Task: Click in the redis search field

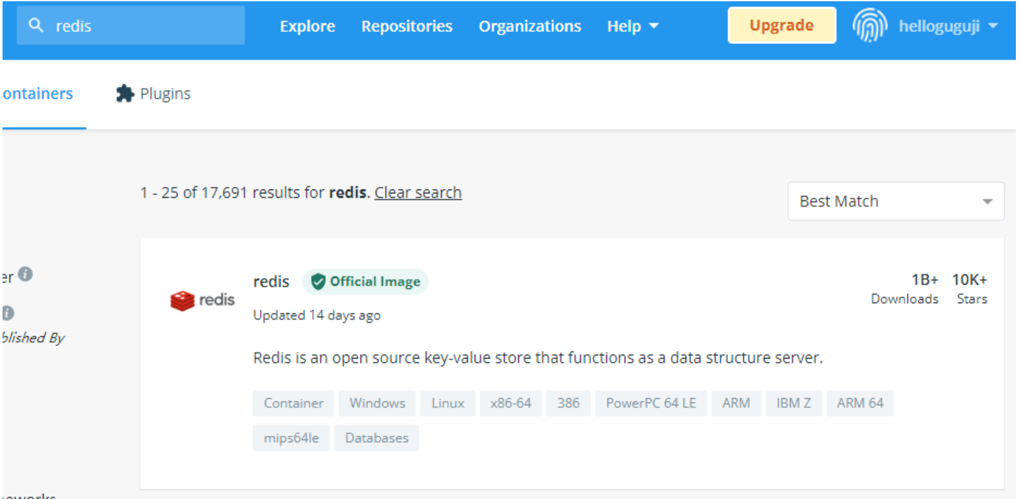Action: tap(131, 26)
